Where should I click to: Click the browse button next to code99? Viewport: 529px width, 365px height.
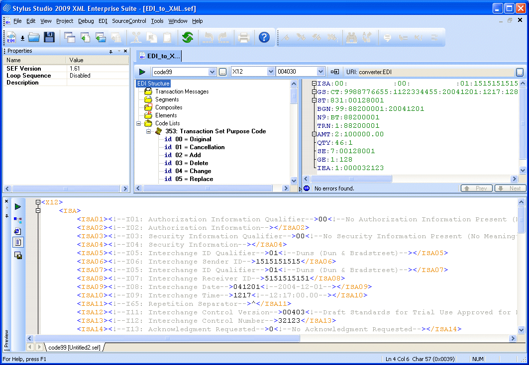222,72
